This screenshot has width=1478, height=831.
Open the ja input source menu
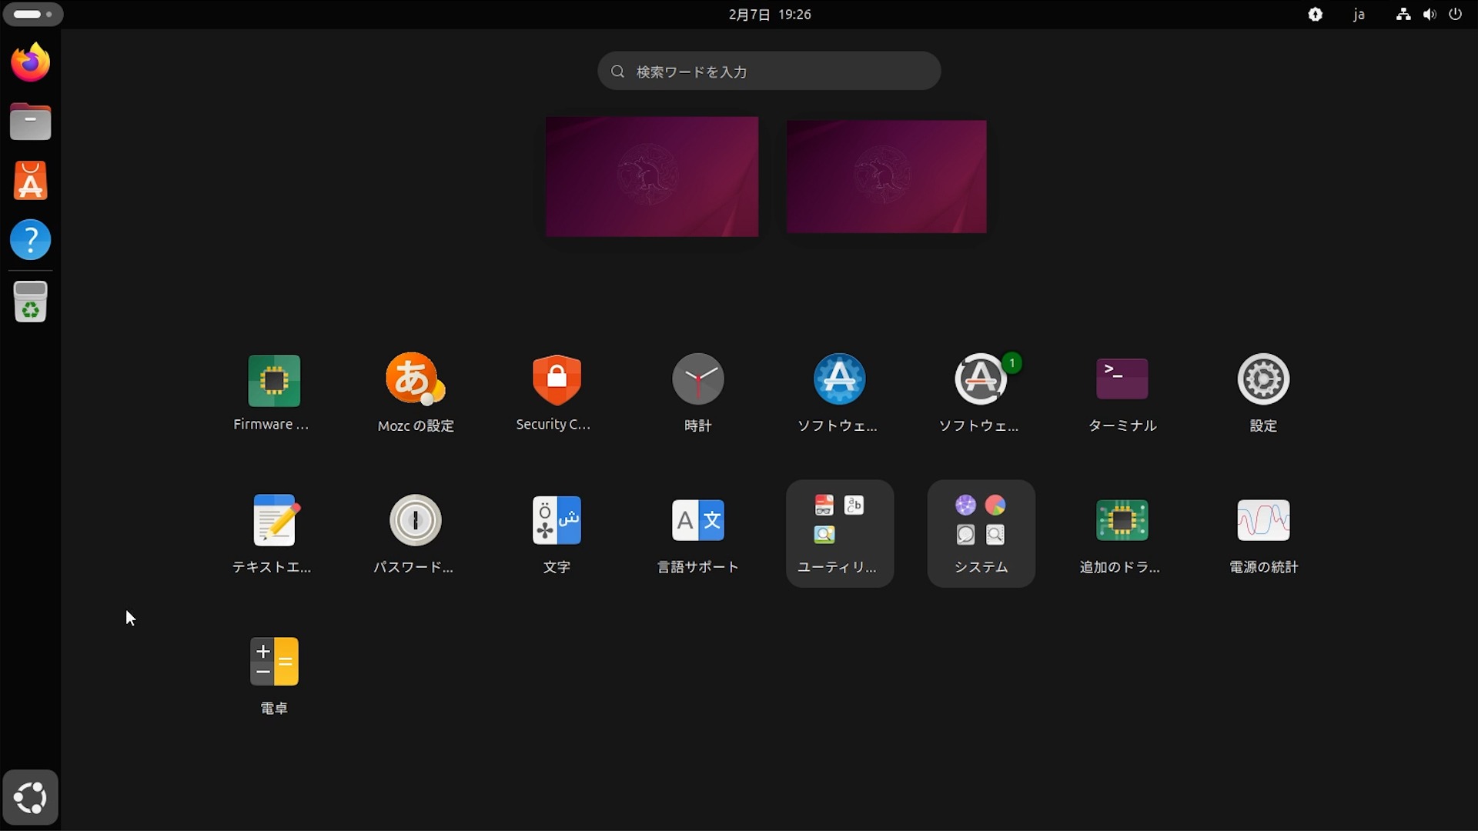click(x=1359, y=15)
